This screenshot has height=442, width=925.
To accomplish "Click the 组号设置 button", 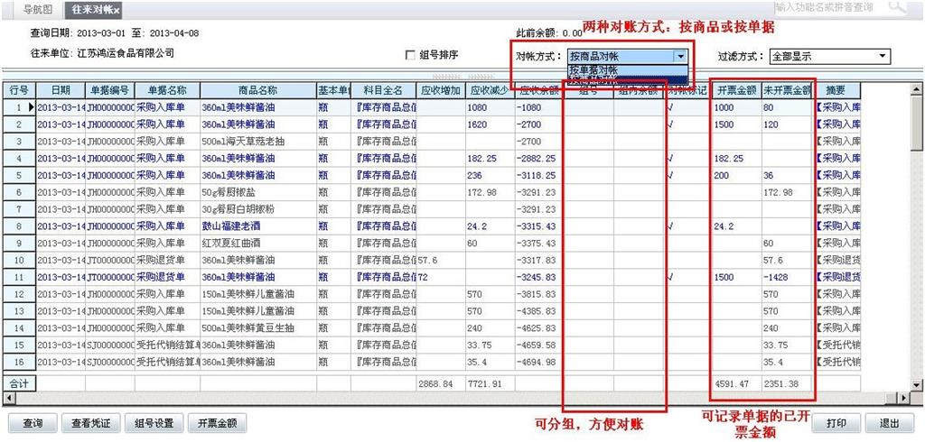I will [154, 423].
